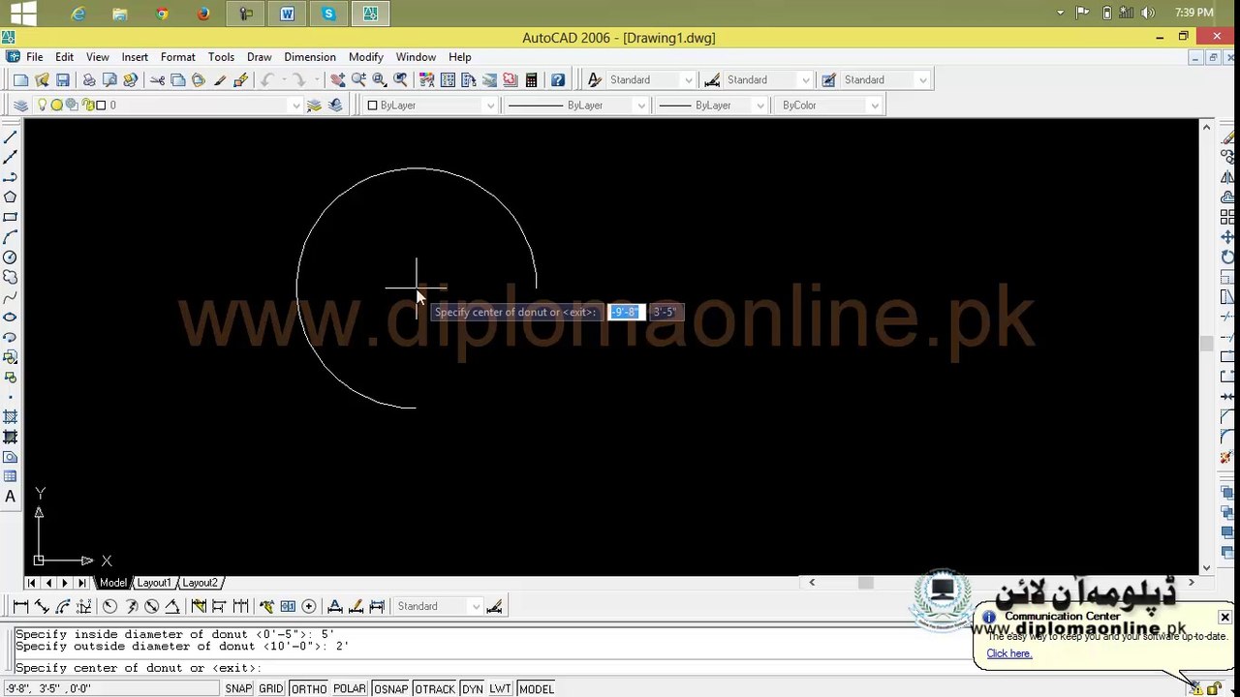Select the Rectangle draw tool
This screenshot has height=697, width=1240.
(x=11, y=218)
